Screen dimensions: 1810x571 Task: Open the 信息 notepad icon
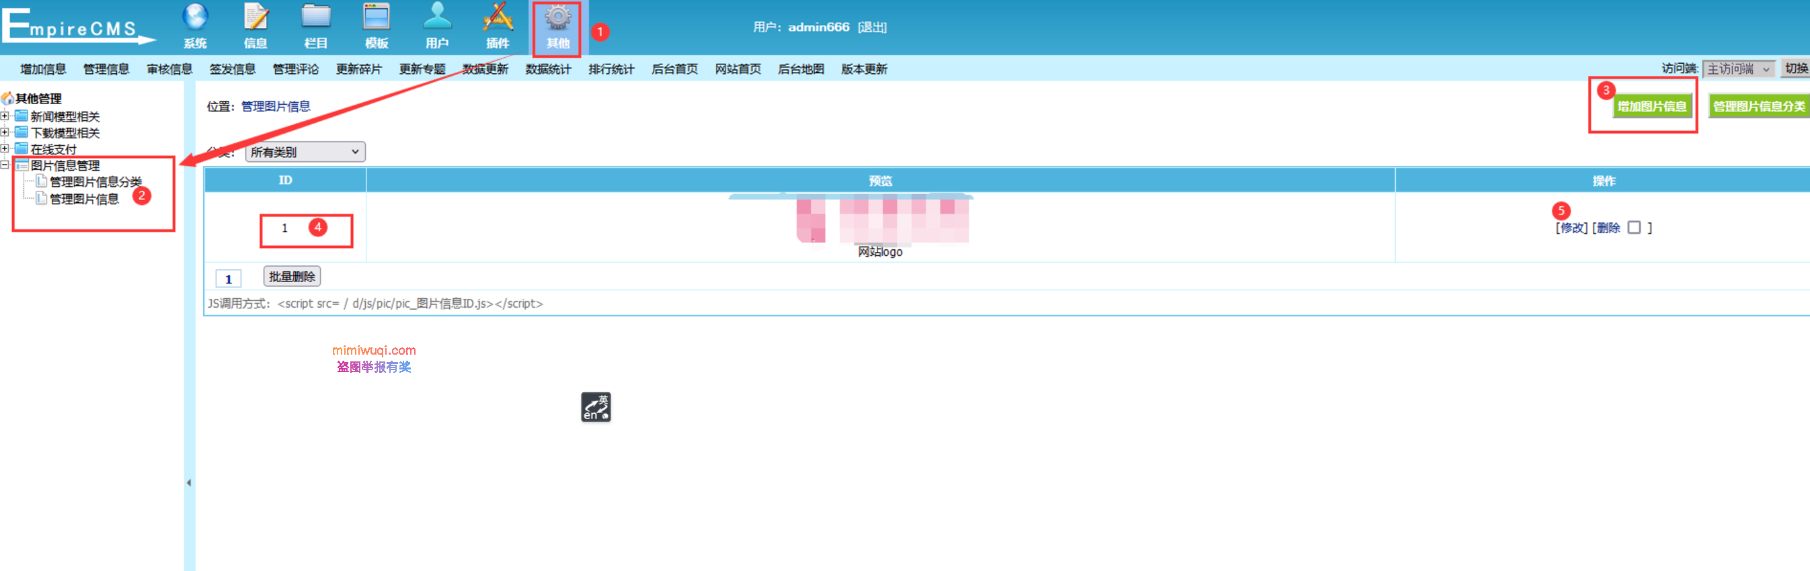click(255, 17)
